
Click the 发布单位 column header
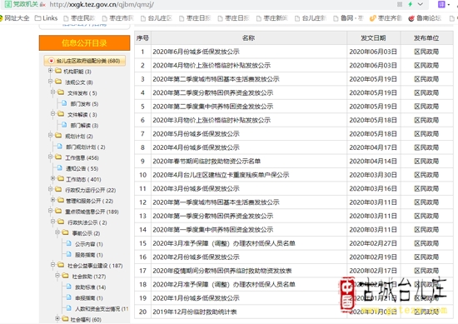pos(426,38)
